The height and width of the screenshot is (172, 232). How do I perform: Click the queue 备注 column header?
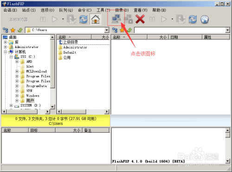(96, 130)
